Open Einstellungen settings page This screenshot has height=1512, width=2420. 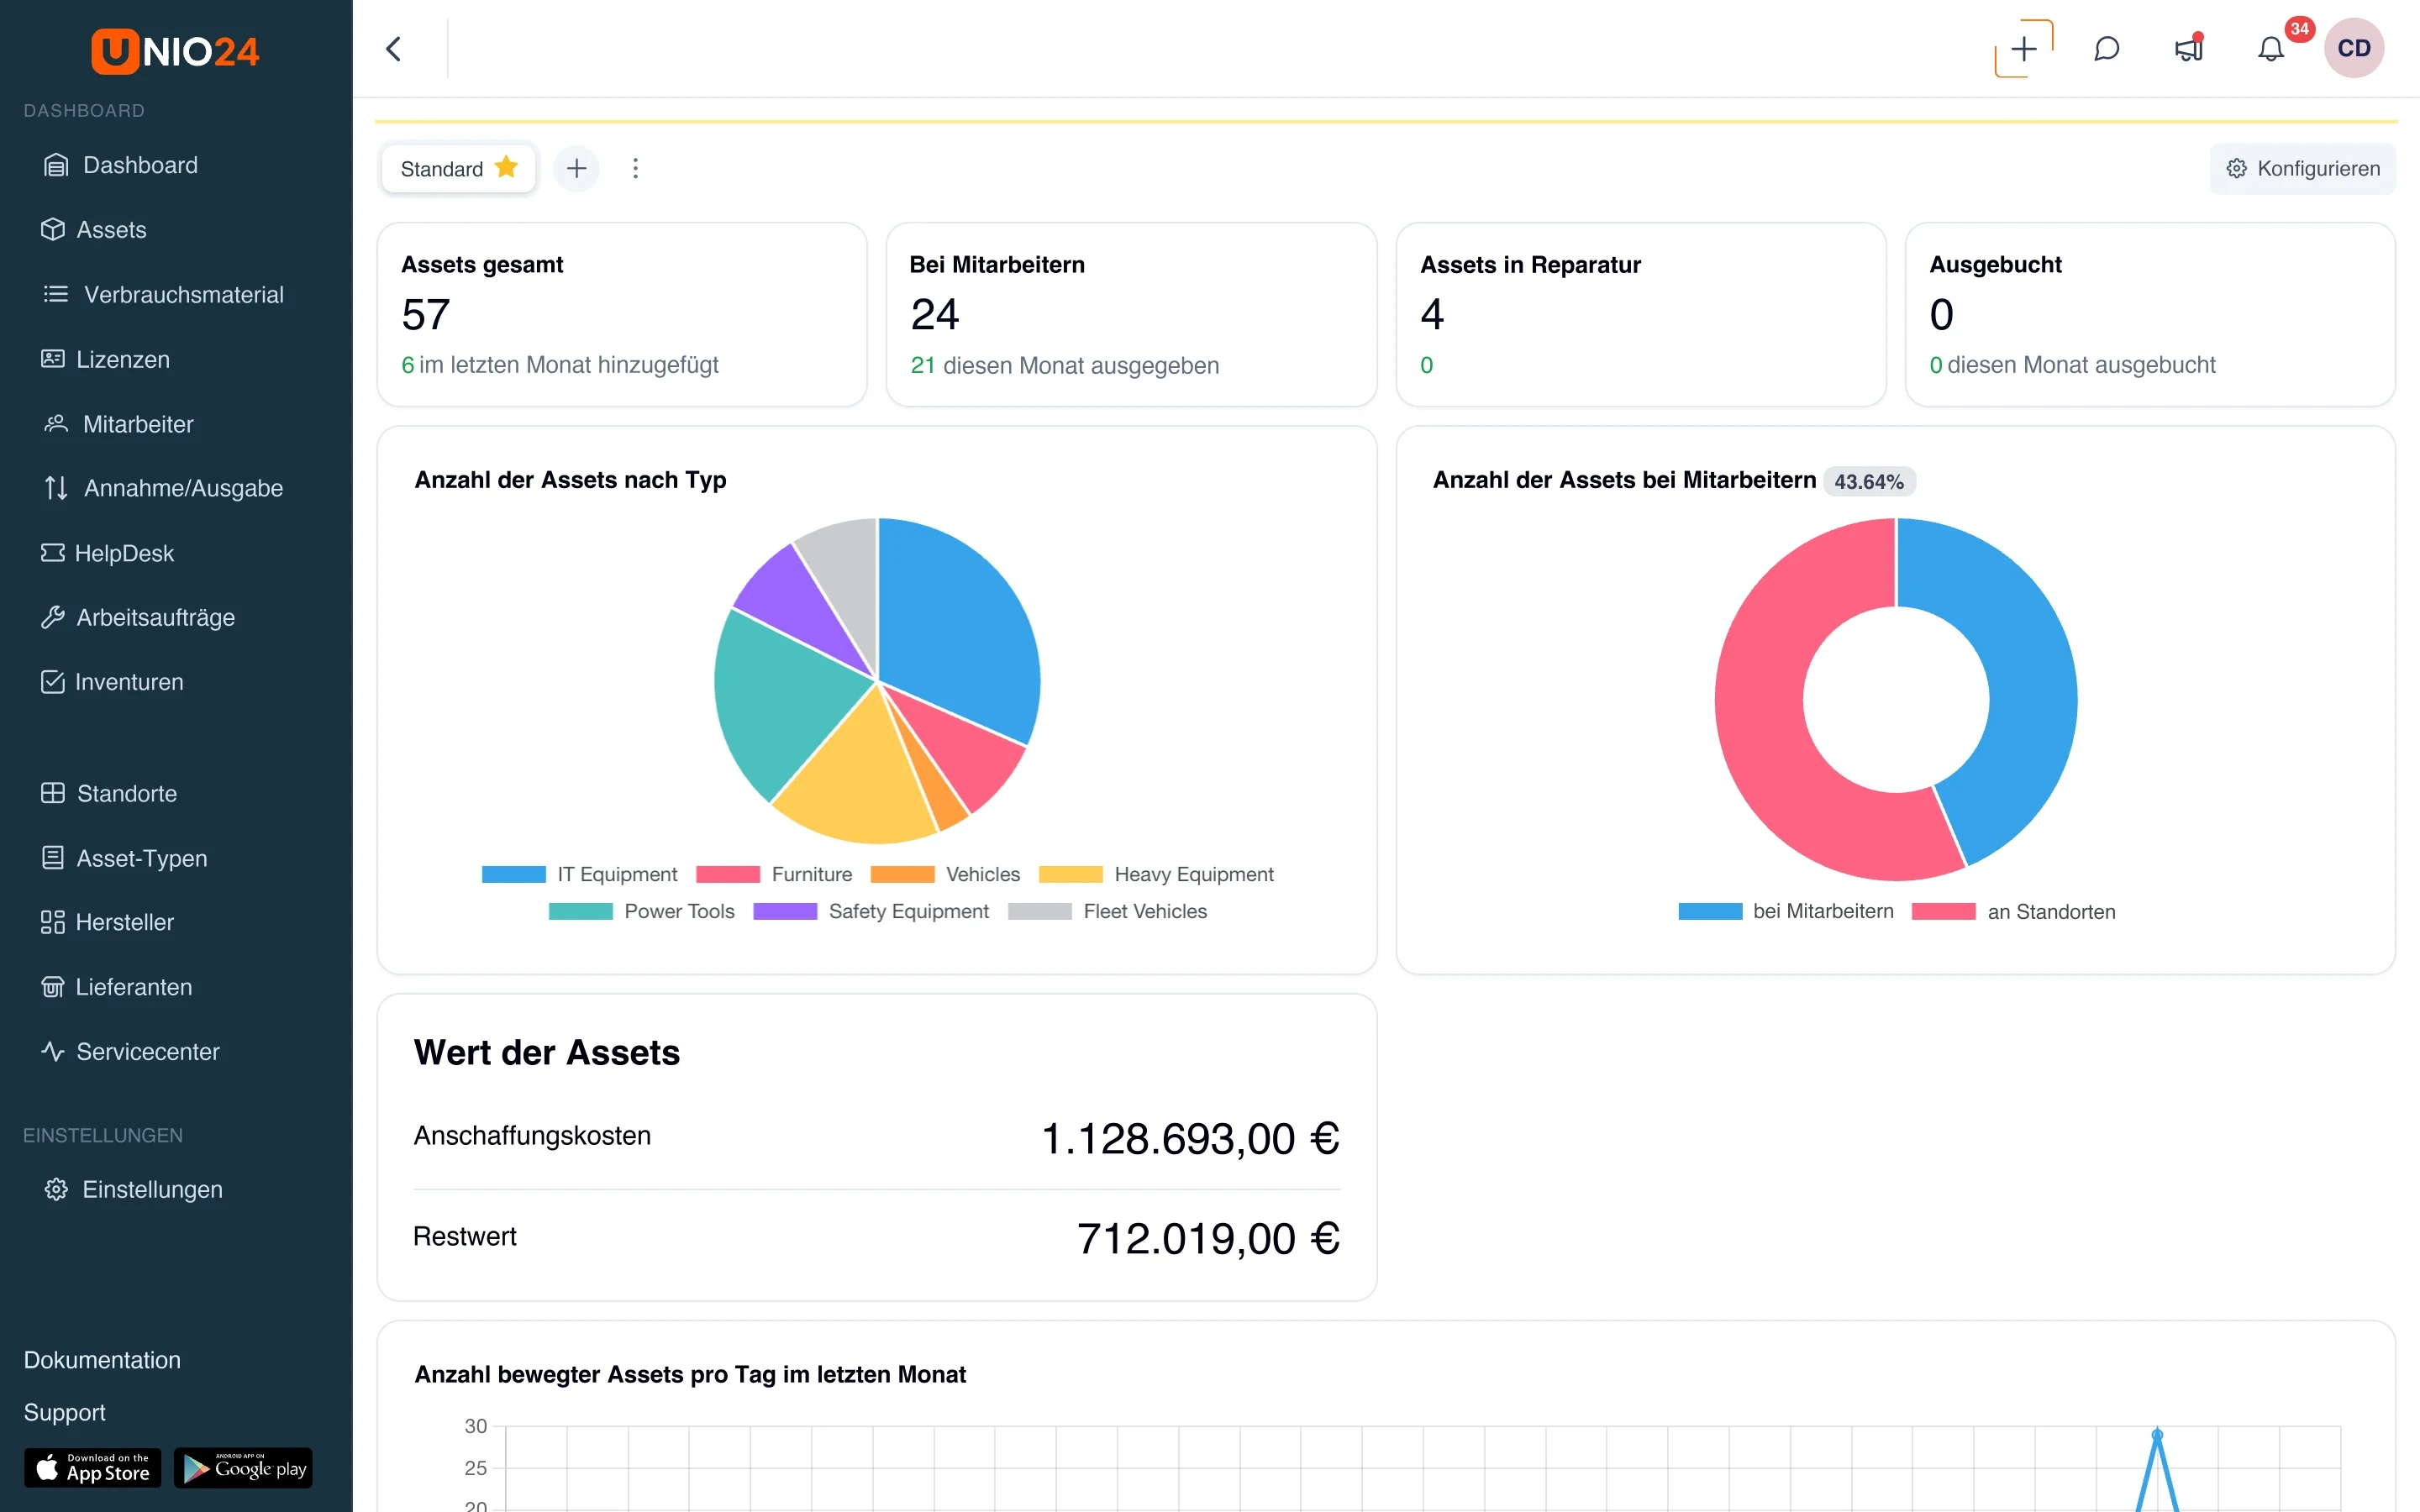point(133,1189)
